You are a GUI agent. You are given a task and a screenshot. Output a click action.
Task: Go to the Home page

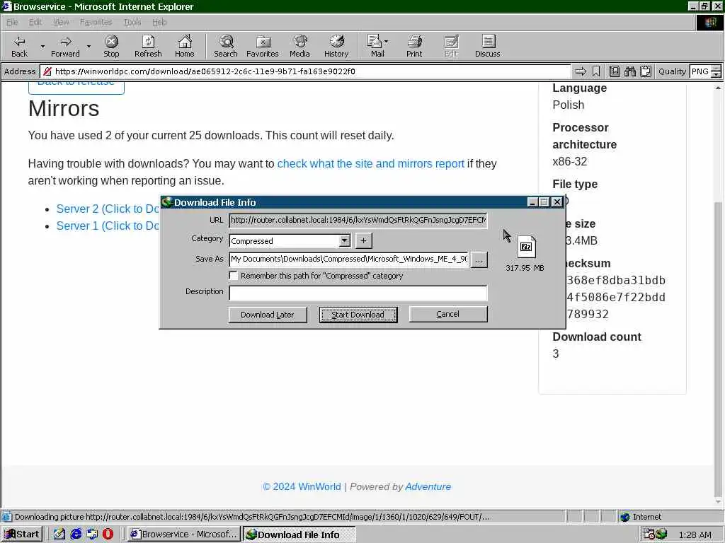pyautogui.click(x=185, y=46)
